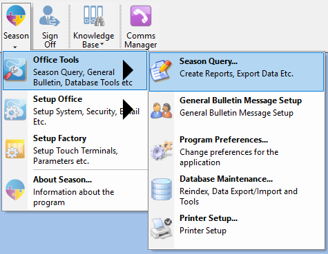Click the Setup Office gear icon

[x=15, y=109]
